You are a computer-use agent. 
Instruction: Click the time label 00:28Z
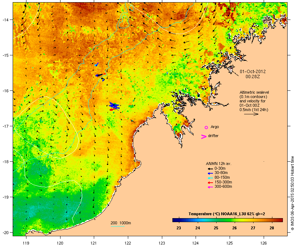click(253, 77)
